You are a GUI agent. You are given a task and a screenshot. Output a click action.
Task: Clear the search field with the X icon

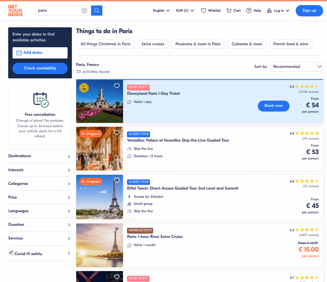84,11
